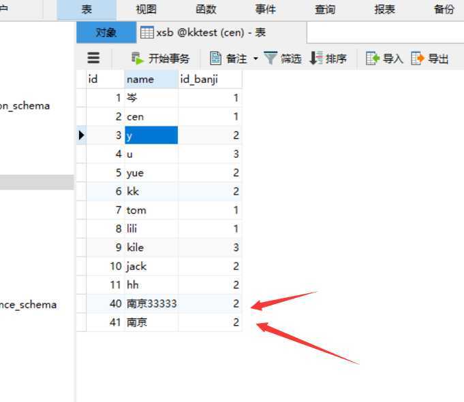Click the highlighted gray item in sidebar tree
This screenshot has height=402, width=464.
[x=37, y=182]
